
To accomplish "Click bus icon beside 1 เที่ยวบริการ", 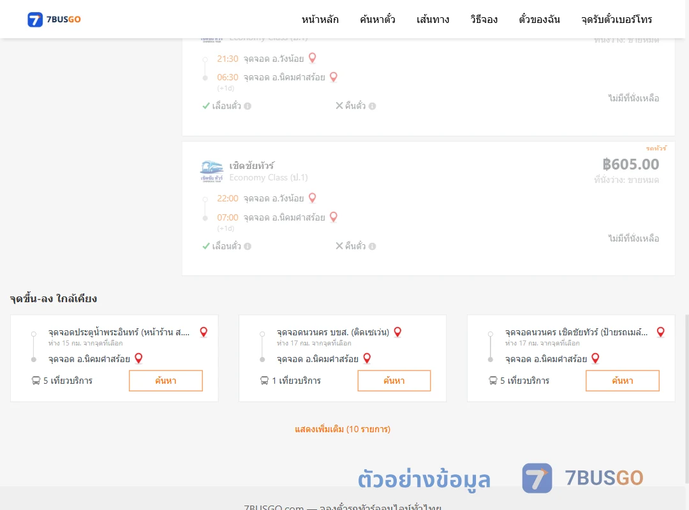I will [x=264, y=381].
